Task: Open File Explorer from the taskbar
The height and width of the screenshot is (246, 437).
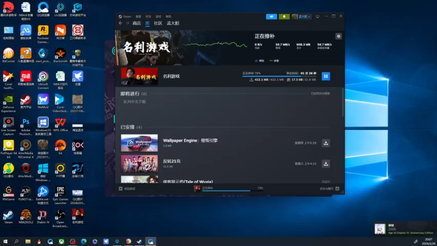Action: click(28, 241)
